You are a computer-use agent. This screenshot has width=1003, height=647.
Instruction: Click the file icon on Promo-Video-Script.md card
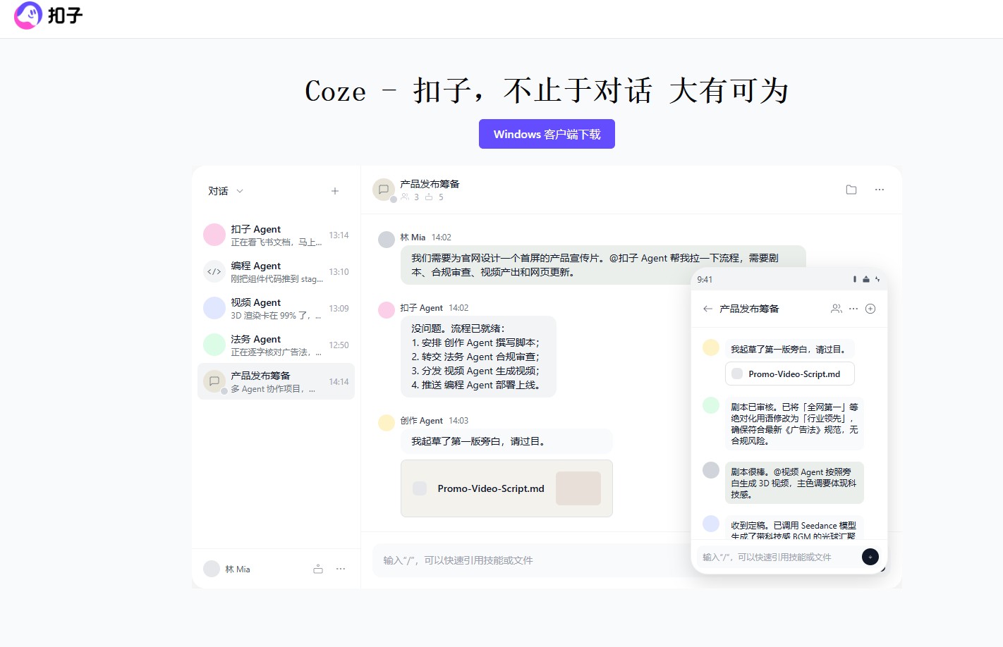coord(420,488)
